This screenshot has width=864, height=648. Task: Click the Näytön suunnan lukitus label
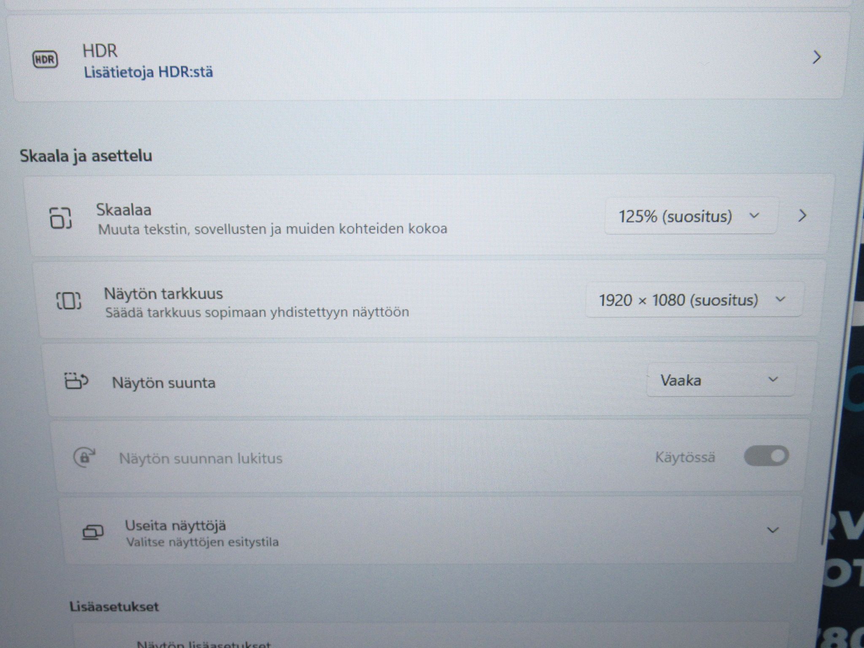[201, 459]
